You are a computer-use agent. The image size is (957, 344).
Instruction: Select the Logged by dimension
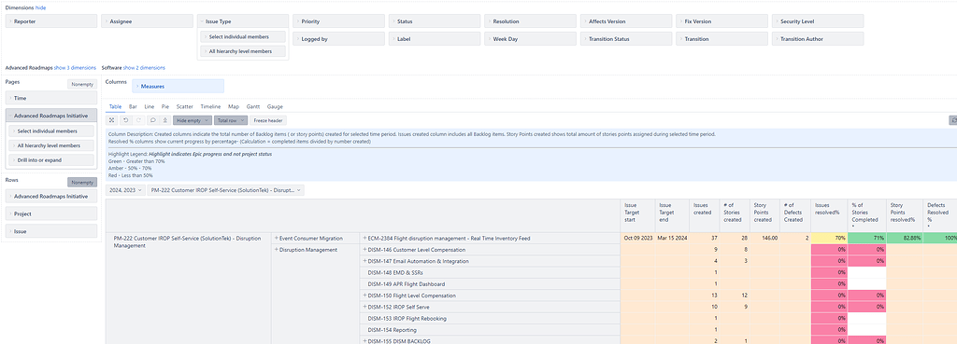pos(338,38)
